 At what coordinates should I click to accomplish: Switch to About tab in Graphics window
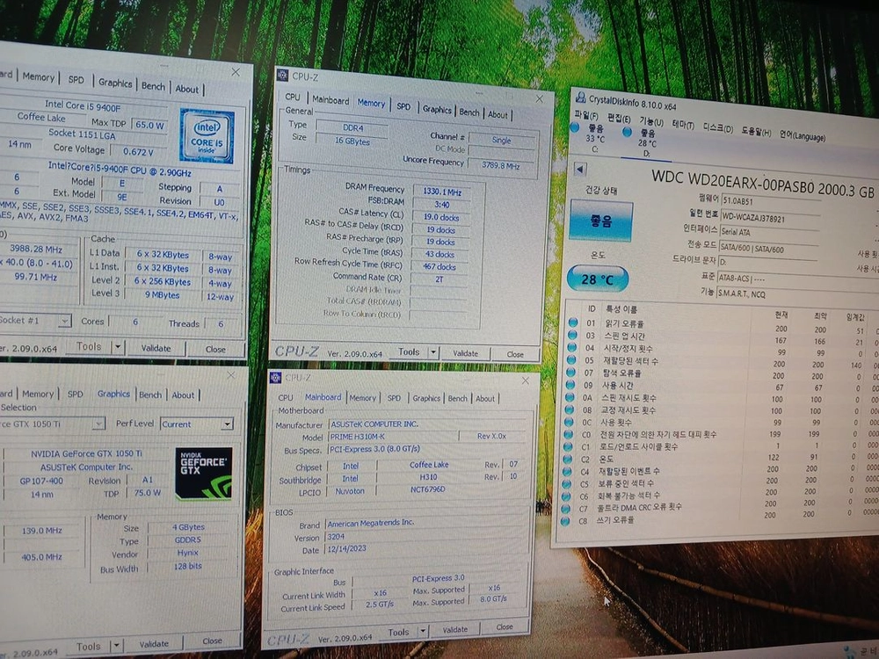pos(183,395)
